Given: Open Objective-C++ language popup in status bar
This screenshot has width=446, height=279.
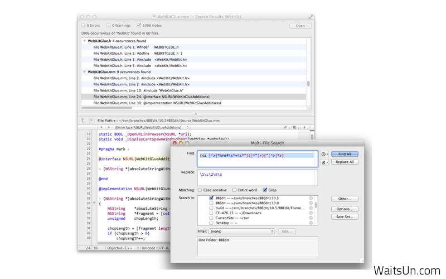Looking at the screenshot, I should (x=123, y=248).
